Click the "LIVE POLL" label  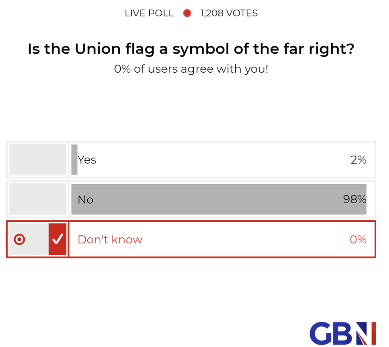pyautogui.click(x=149, y=13)
